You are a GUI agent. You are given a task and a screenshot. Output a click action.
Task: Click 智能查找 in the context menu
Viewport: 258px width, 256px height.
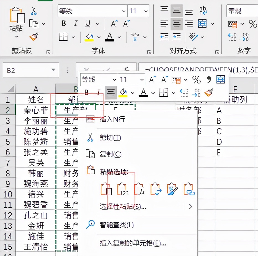tap(116, 225)
